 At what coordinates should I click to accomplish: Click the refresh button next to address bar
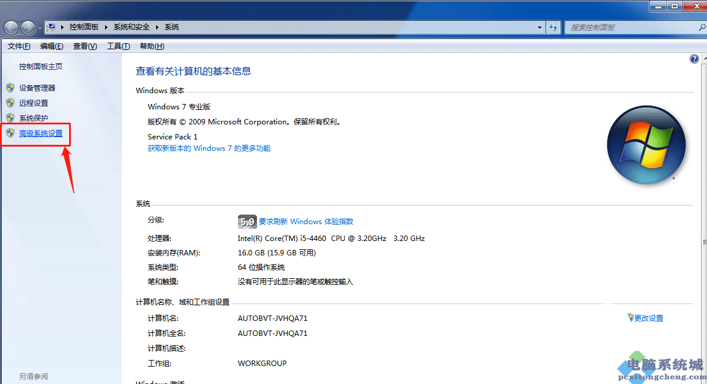click(x=553, y=28)
